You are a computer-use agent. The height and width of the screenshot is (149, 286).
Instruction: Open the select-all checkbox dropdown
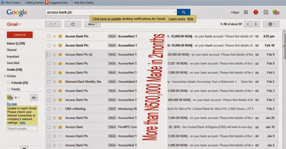[x=53, y=24]
